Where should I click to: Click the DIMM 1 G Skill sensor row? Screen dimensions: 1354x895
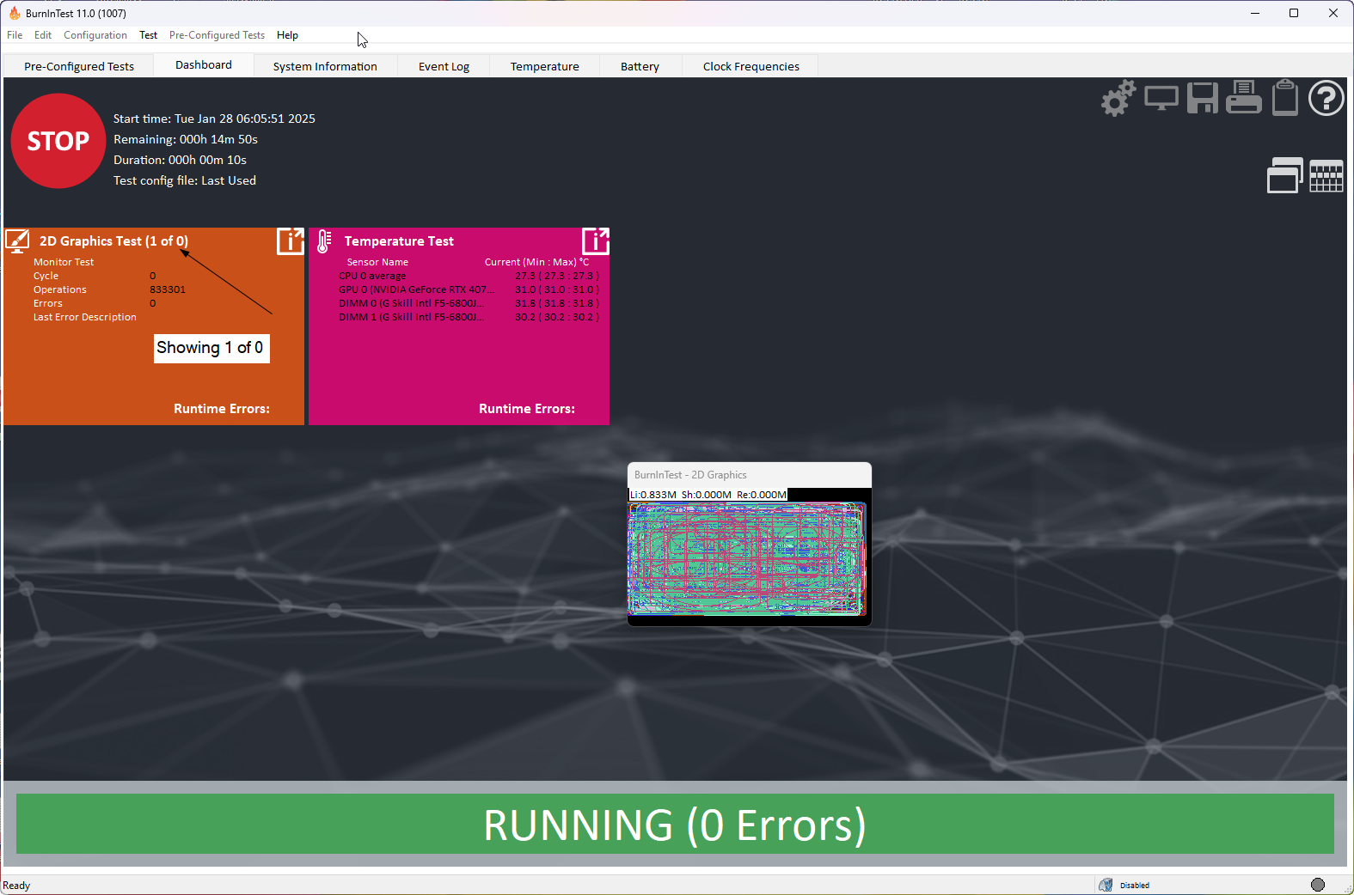click(469, 317)
